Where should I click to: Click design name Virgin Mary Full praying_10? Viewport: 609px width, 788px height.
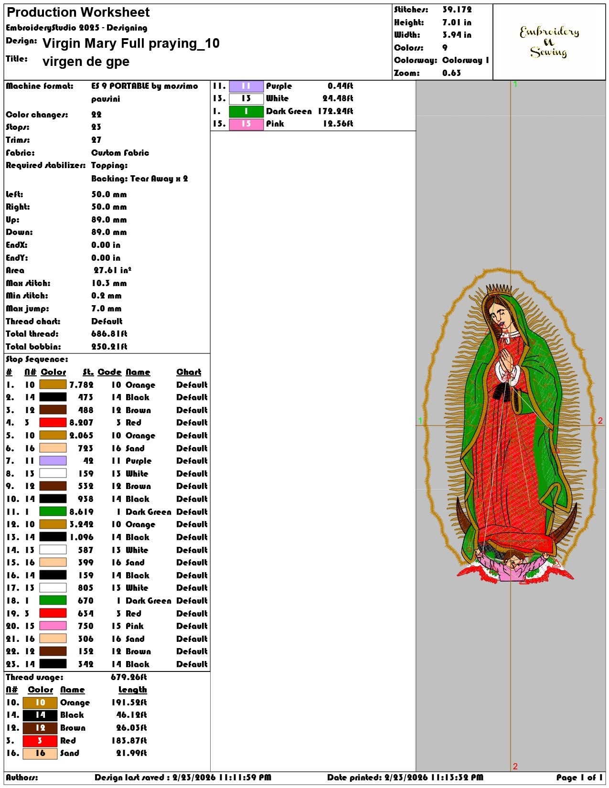coord(131,43)
